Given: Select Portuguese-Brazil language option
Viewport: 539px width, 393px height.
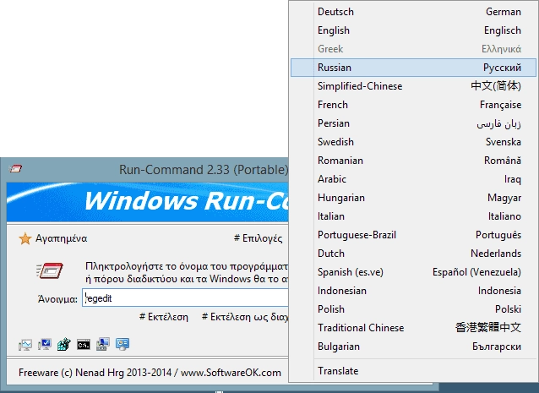Looking at the screenshot, I should point(413,235).
